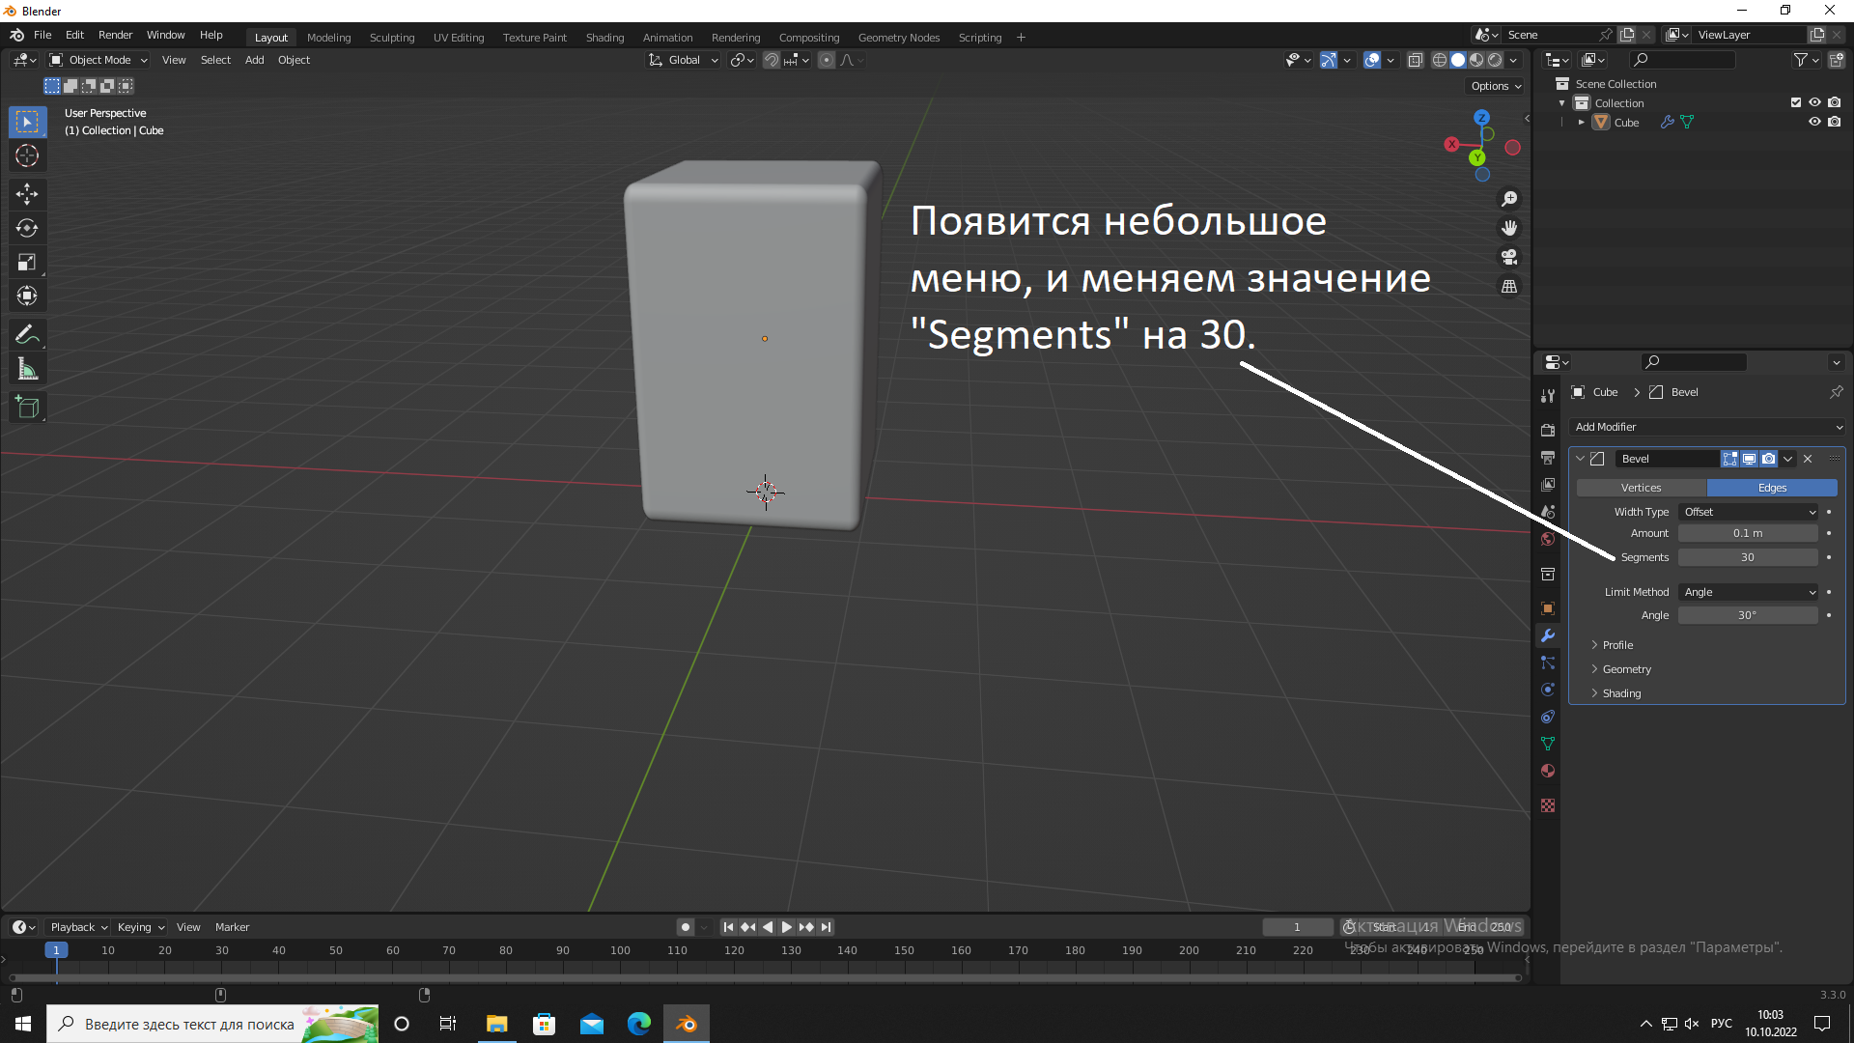The width and height of the screenshot is (1854, 1043).
Task: Select the Select Box tool
Action: 27,122
